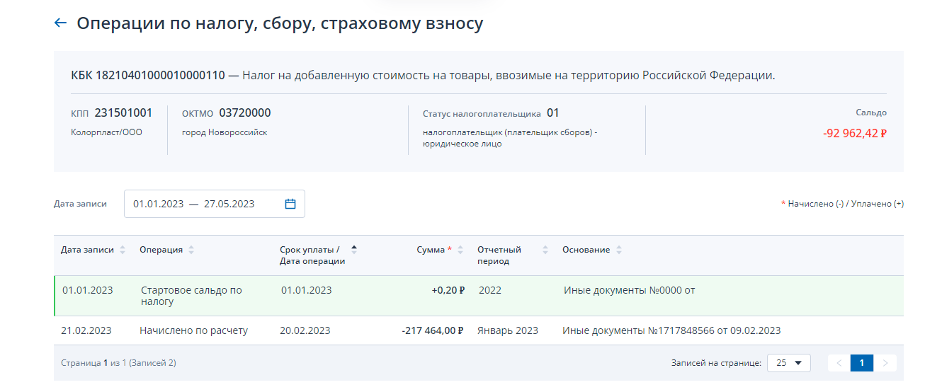Sort by Срок уплаты column arrow

pos(354,250)
